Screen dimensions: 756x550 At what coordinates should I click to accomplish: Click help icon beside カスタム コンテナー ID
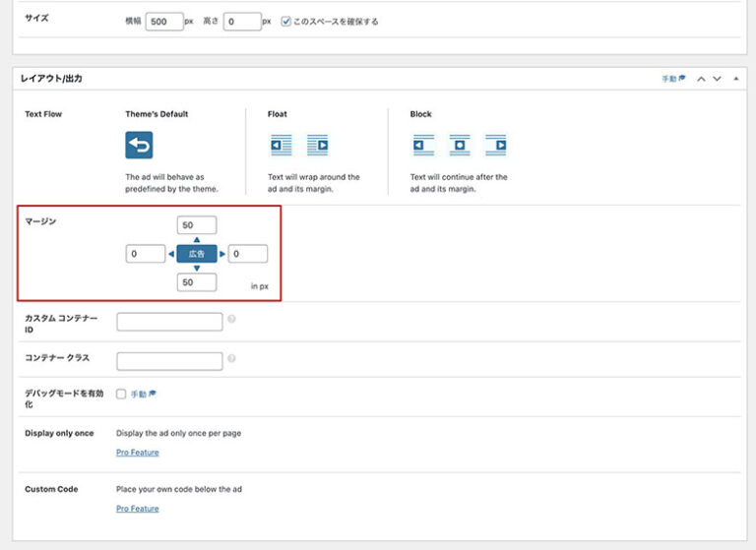point(231,320)
